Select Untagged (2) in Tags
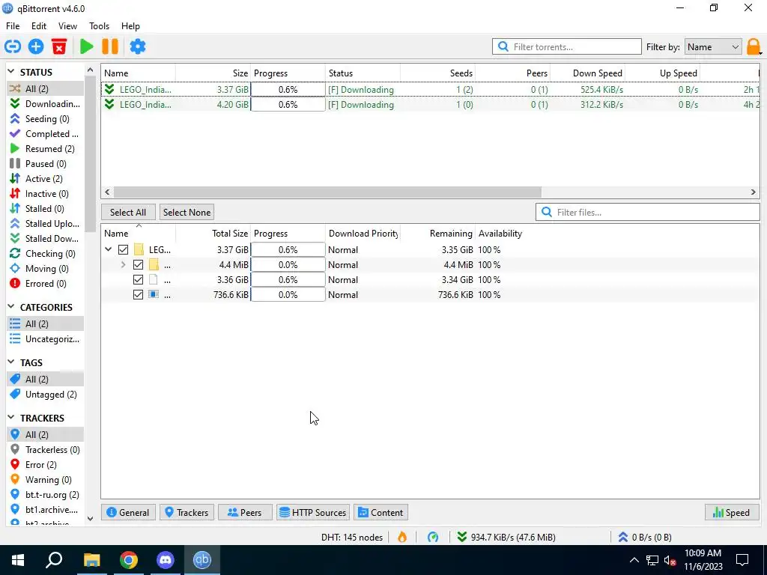The height and width of the screenshot is (575, 767). [44, 395]
